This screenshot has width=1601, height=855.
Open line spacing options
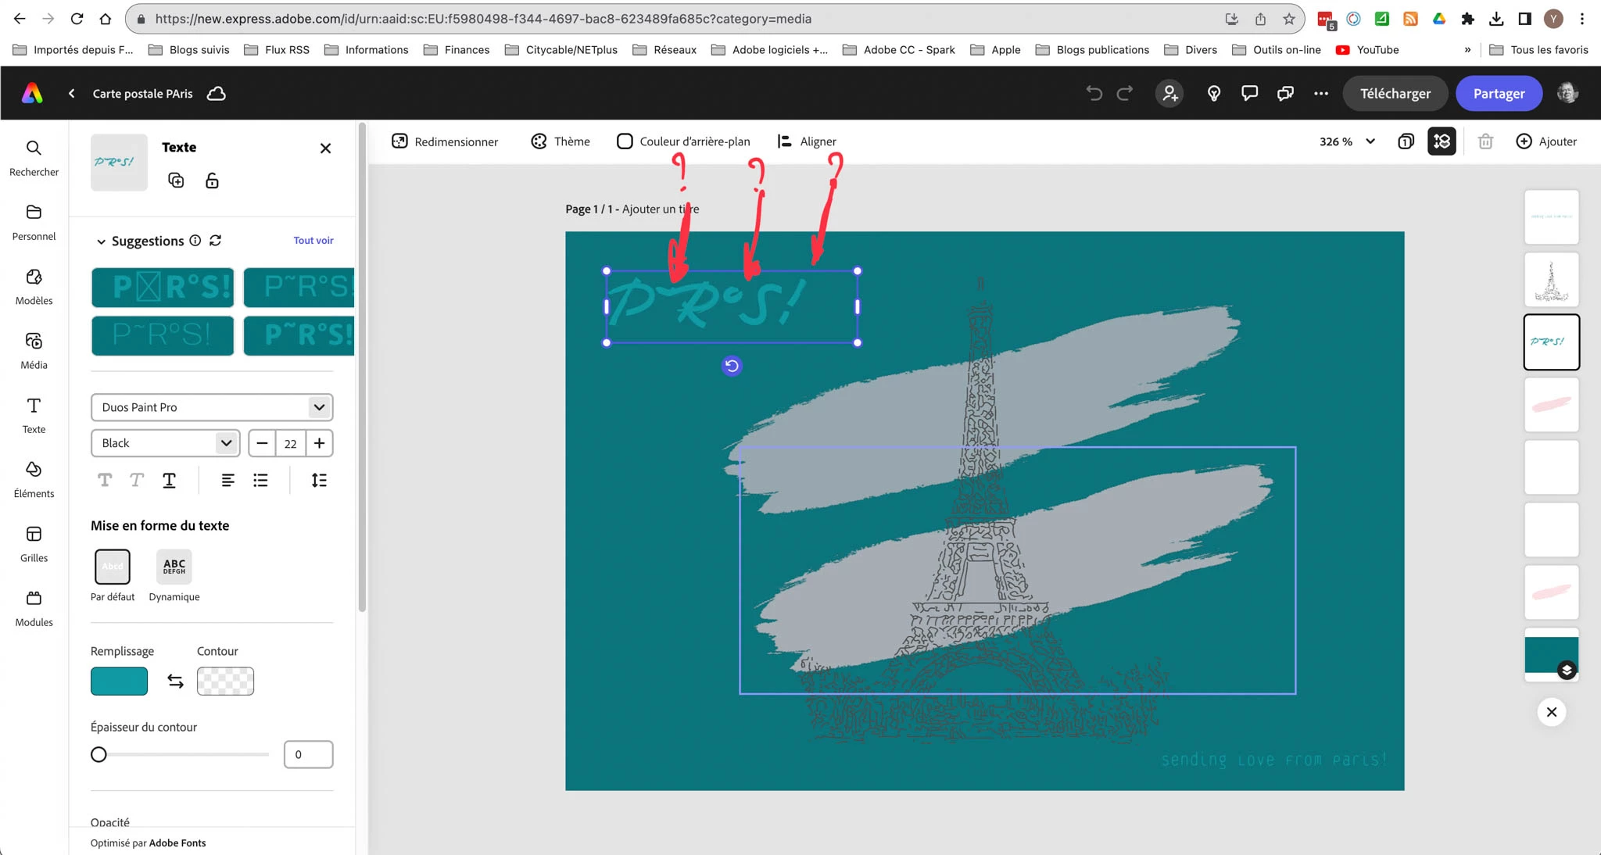(319, 480)
